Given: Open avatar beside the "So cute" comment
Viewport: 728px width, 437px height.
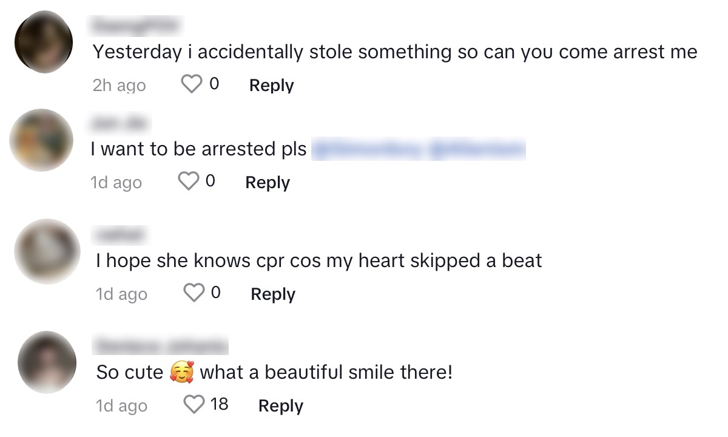Looking at the screenshot, I should click(47, 362).
